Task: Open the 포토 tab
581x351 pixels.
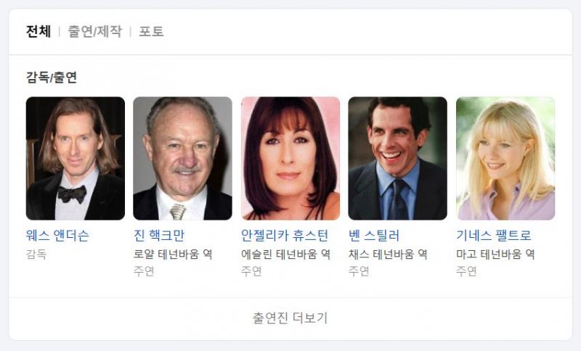Action: point(151,31)
